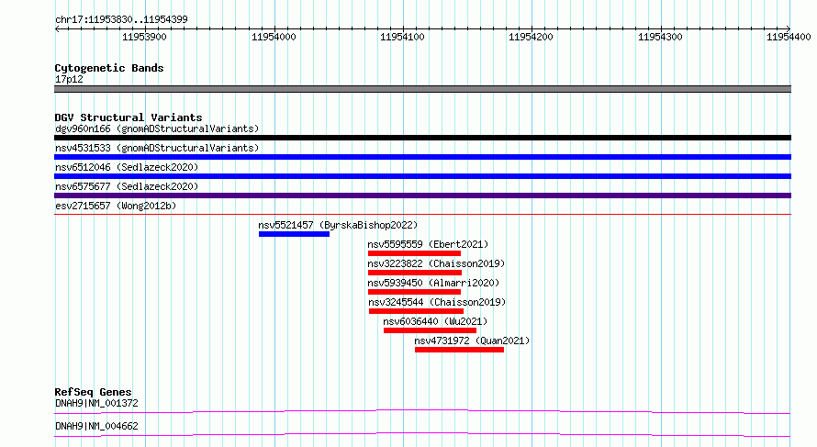Click the magenta DNAH9 NM_001372 transcript line
This screenshot has height=447, width=817.
(x=422, y=411)
